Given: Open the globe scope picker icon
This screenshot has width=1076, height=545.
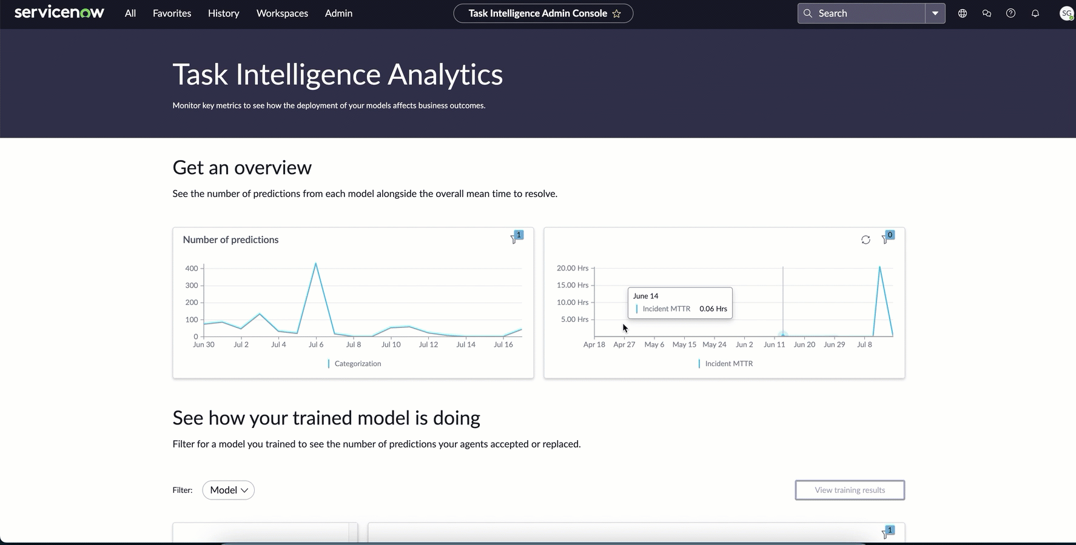Looking at the screenshot, I should tap(963, 13).
